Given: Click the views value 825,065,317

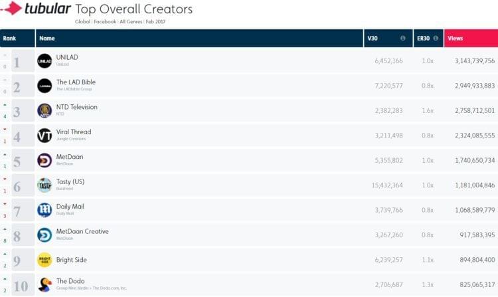Looking at the screenshot, I should [x=477, y=284].
